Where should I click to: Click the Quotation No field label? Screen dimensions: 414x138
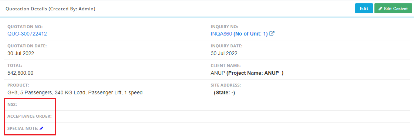[x=25, y=27]
